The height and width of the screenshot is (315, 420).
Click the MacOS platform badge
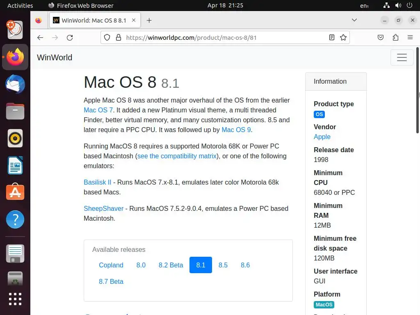324,305
